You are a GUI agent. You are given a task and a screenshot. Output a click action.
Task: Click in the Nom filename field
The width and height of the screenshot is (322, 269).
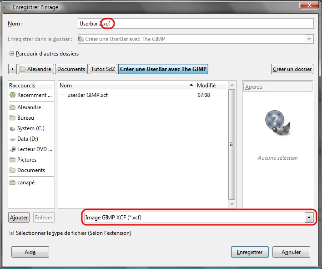click(196, 24)
